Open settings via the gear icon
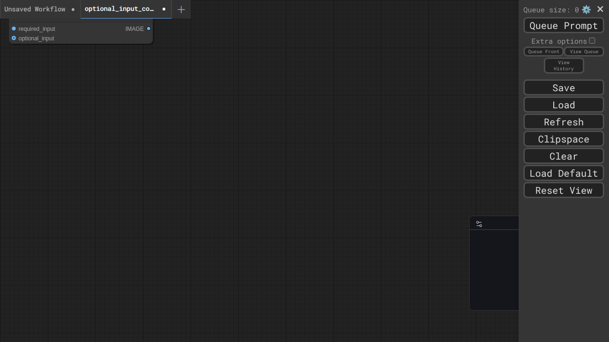 586,9
